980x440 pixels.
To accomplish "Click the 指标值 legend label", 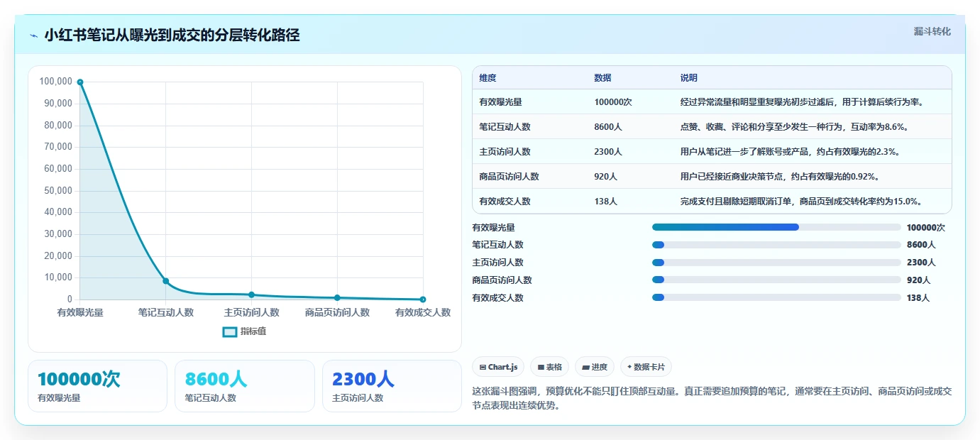I will click(253, 331).
